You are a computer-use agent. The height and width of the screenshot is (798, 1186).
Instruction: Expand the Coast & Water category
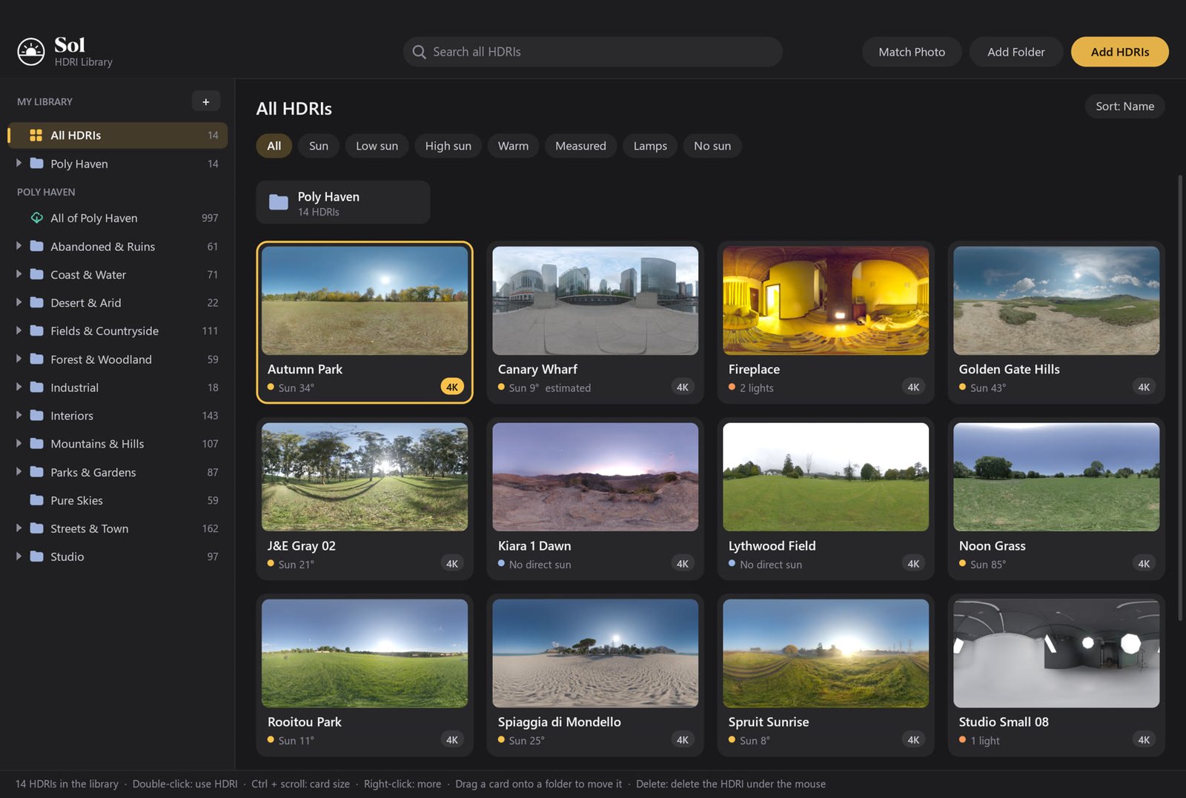click(19, 274)
